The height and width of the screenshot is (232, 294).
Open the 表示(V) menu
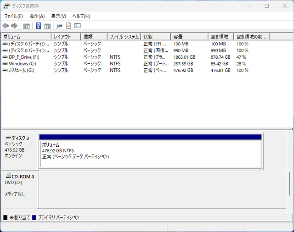click(x=58, y=17)
